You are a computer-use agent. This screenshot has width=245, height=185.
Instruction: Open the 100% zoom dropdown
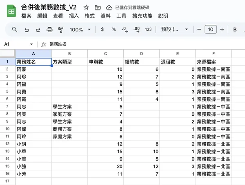pyautogui.click(x=80, y=29)
